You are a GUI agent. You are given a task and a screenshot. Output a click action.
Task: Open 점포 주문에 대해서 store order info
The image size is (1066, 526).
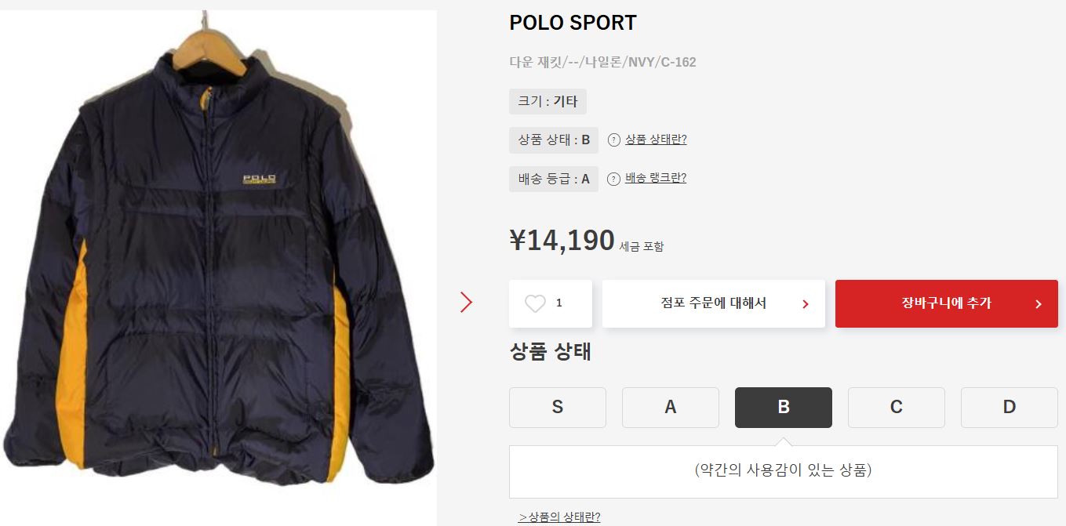[x=714, y=303]
